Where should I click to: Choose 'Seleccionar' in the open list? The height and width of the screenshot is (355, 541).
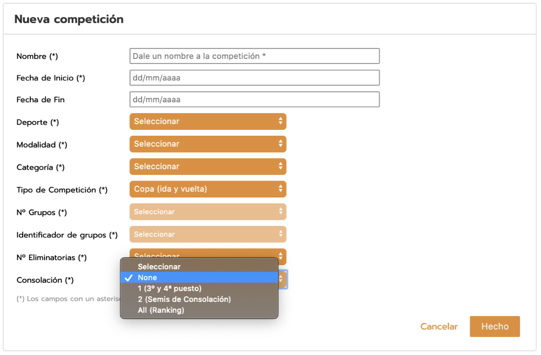(x=159, y=267)
